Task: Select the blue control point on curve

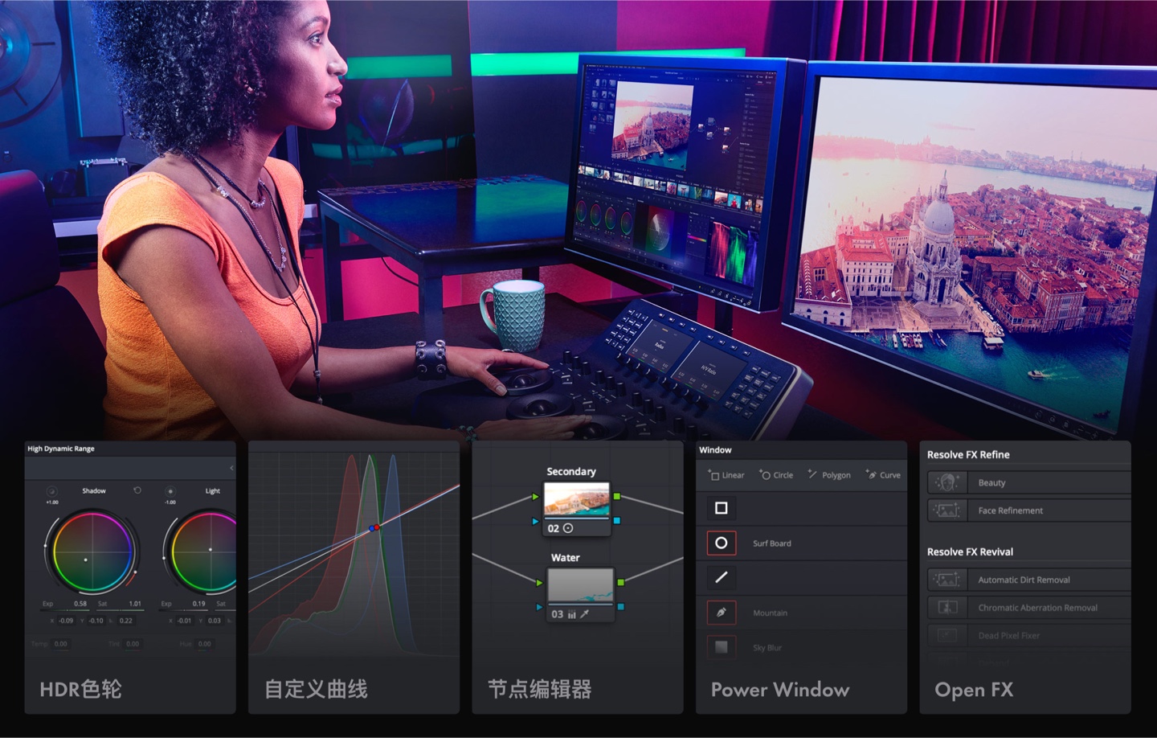Action: coord(371,528)
